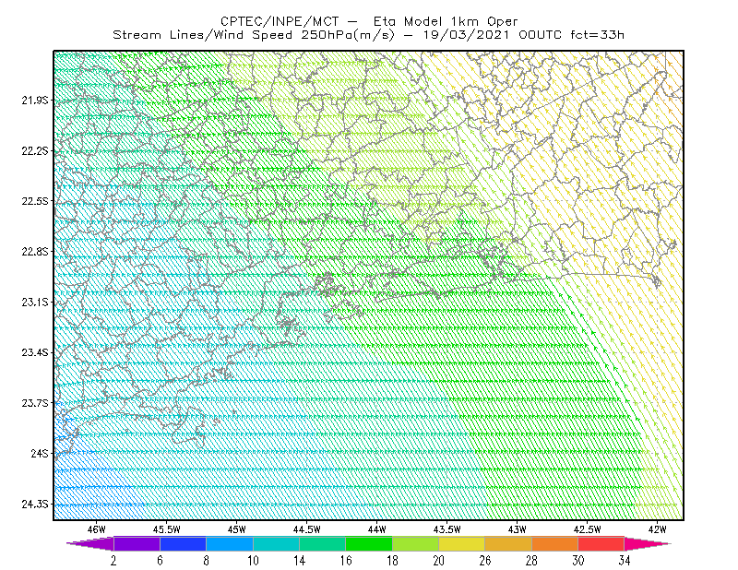This screenshot has height=570, width=738.
Task: Pick the teal 14–16 legend swatch
Action: pyautogui.click(x=322, y=543)
